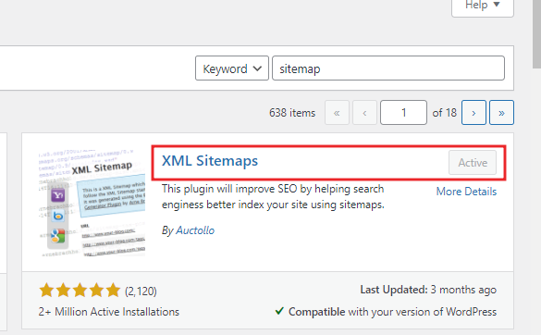
Task: Focus the plugin search field containing 'sitemap'
Action: coord(388,68)
